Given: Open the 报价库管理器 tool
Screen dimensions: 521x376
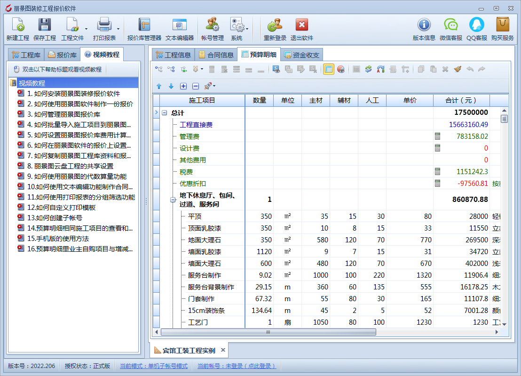Looking at the screenshot, I should click(x=144, y=25).
